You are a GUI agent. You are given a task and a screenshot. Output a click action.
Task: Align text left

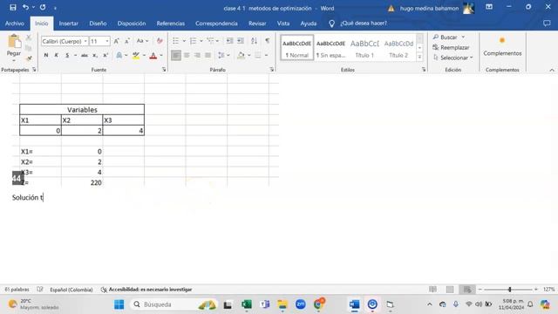coord(176,56)
